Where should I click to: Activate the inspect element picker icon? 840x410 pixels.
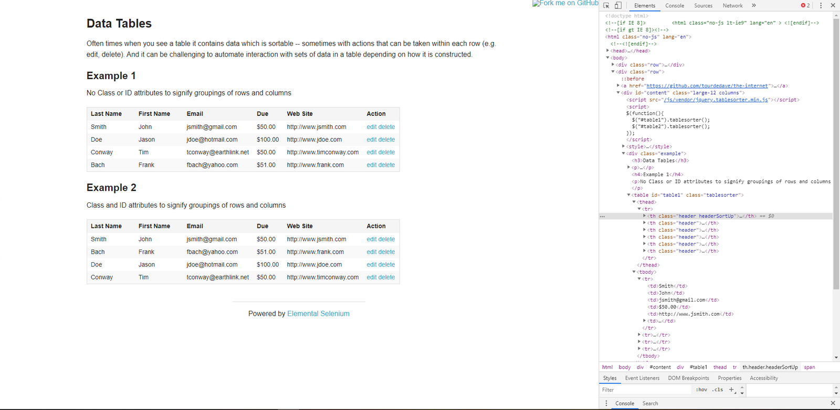click(606, 5)
